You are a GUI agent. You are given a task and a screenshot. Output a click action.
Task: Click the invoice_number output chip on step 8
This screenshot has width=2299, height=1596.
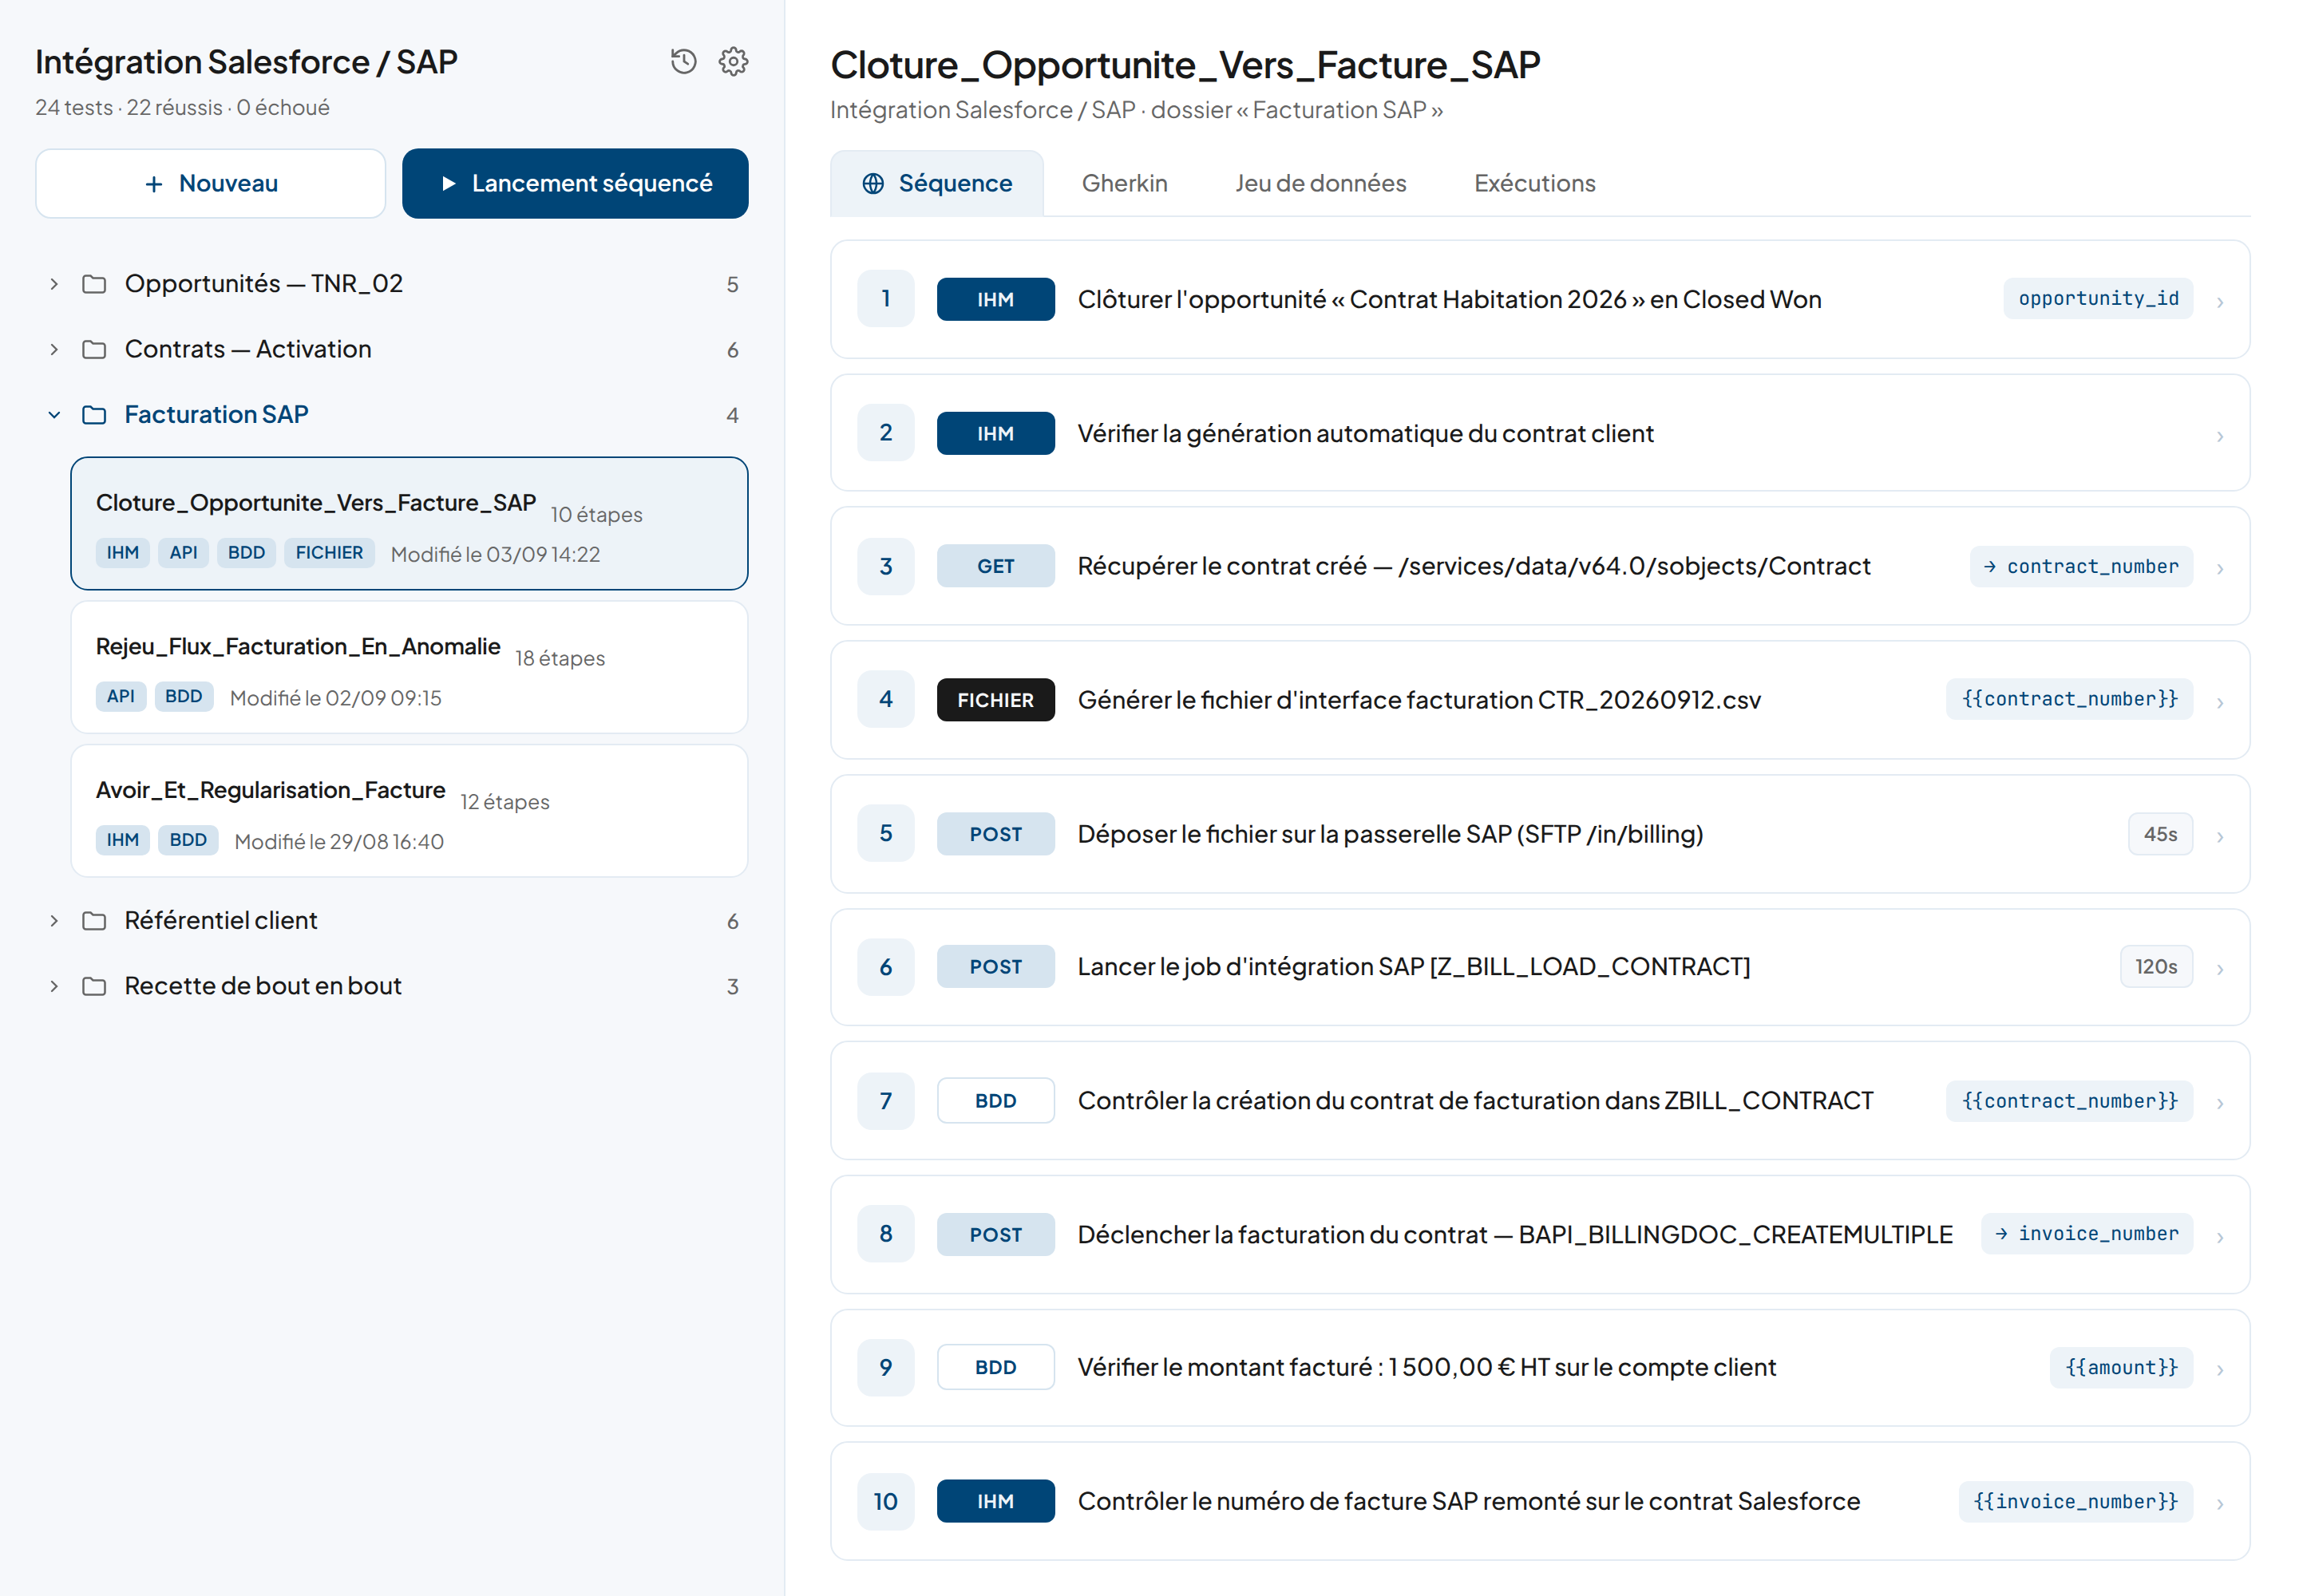coord(2087,1234)
